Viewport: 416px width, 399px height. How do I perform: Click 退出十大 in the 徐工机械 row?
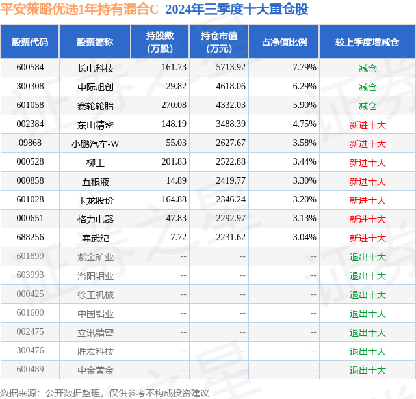(x=367, y=295)
